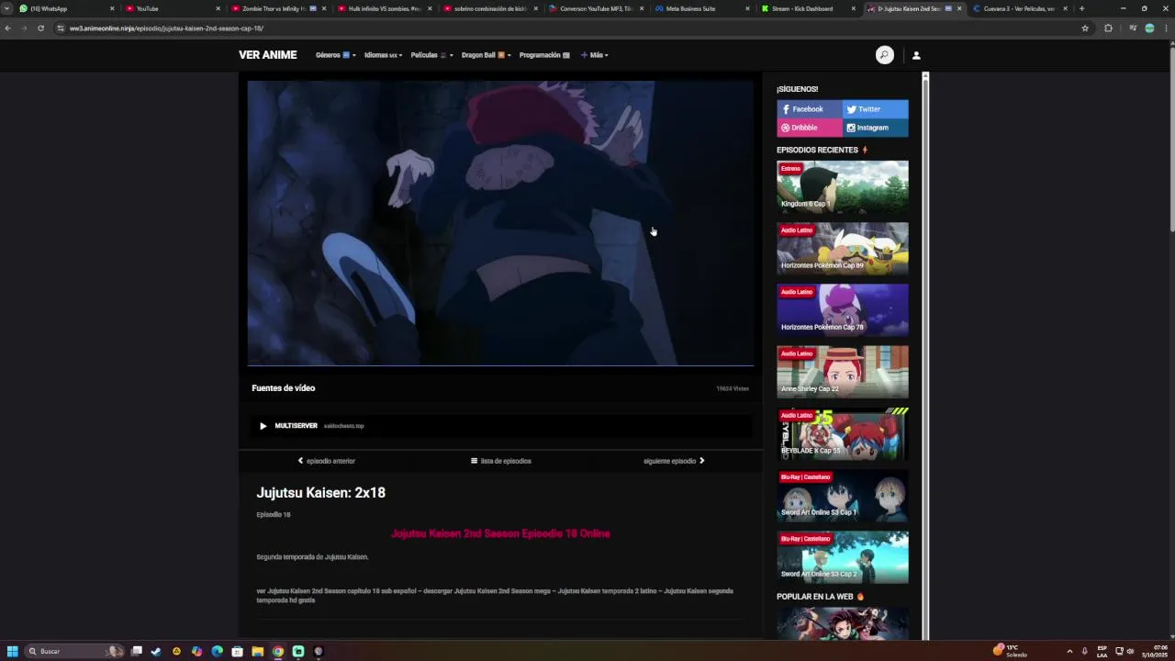Open a new browser tab
The width and height of the screenshot is (1175, 661).
pos(1081,8)
